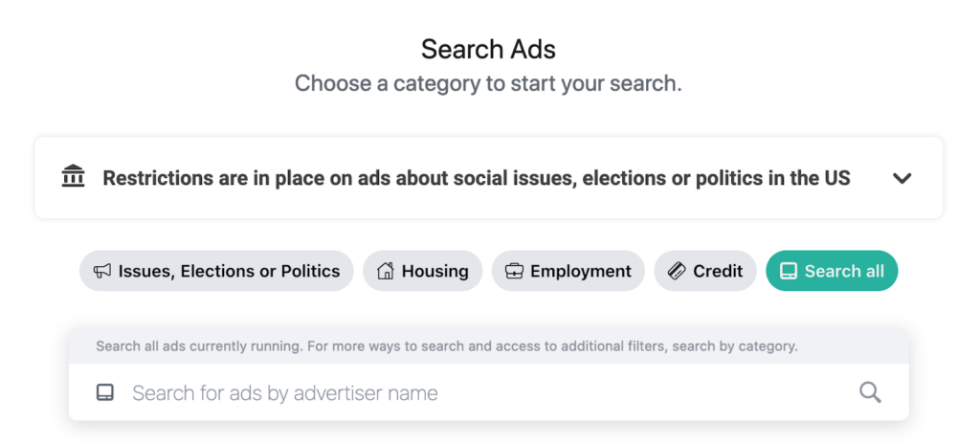The image size is (980, 445).
Task: Click the briefcase icon on Employment pill
Action: [514, 272]
